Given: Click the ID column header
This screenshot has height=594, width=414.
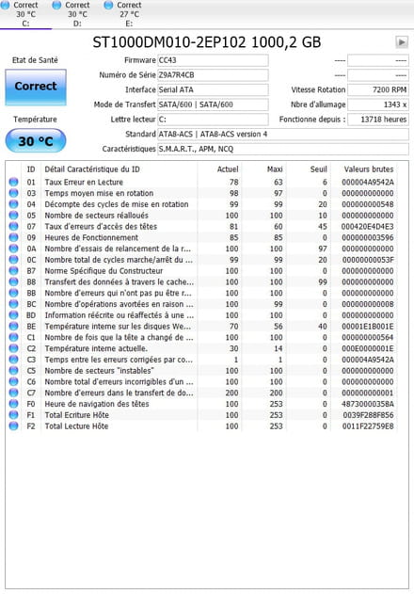Looking at the screenshot, I should [31, 169].
